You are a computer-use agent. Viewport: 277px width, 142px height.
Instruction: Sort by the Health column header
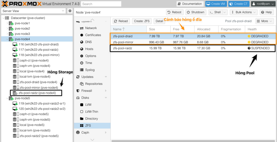pos(260,29)
